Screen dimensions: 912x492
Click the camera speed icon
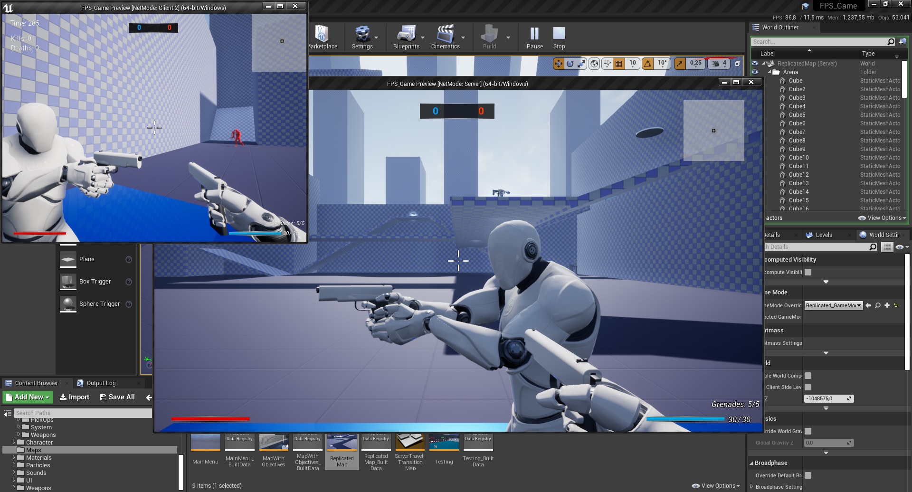click(x=716, y=64)
